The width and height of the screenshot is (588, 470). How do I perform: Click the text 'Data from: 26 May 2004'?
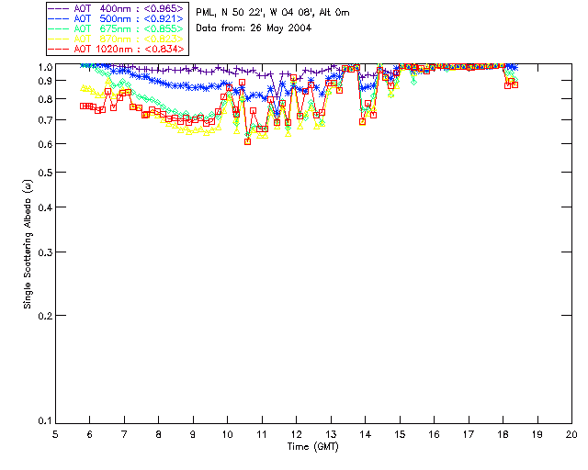[254, 28]
